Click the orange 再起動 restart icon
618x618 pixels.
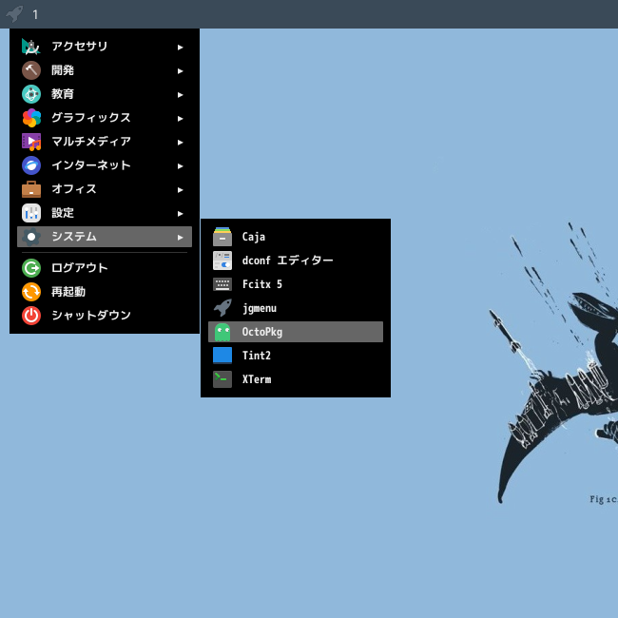(31, 292)
